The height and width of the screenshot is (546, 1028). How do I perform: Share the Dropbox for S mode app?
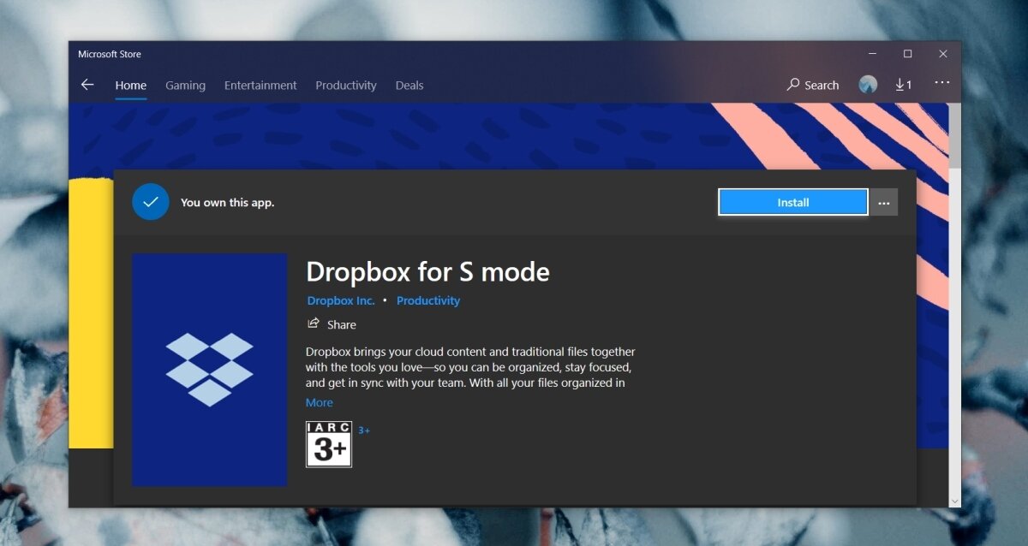pyautogui.click(x=332, y=324)
